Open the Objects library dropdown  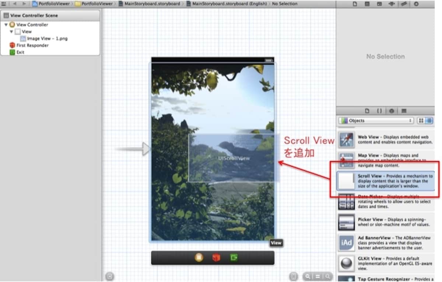coord(376,121)
